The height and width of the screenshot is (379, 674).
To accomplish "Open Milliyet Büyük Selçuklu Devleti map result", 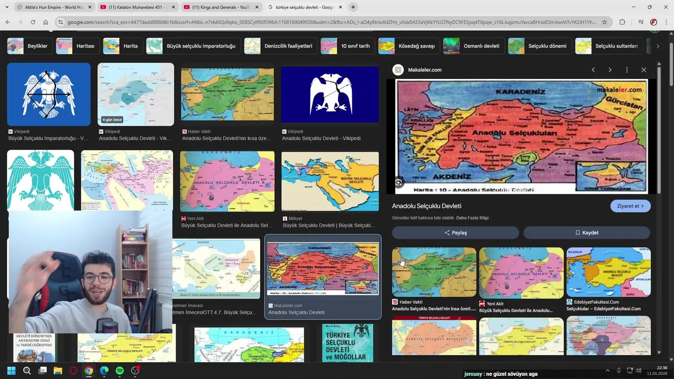I will tap(330, 182).
